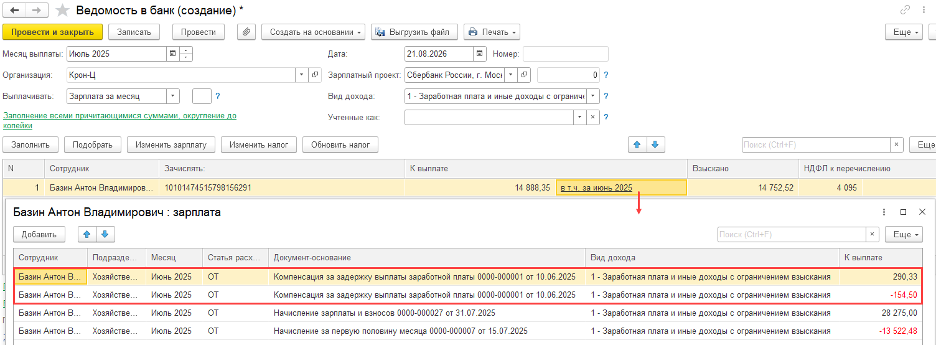Close the зарплата popup window
This screenshot has height=345, width=936.
click(x=922, y=212)
